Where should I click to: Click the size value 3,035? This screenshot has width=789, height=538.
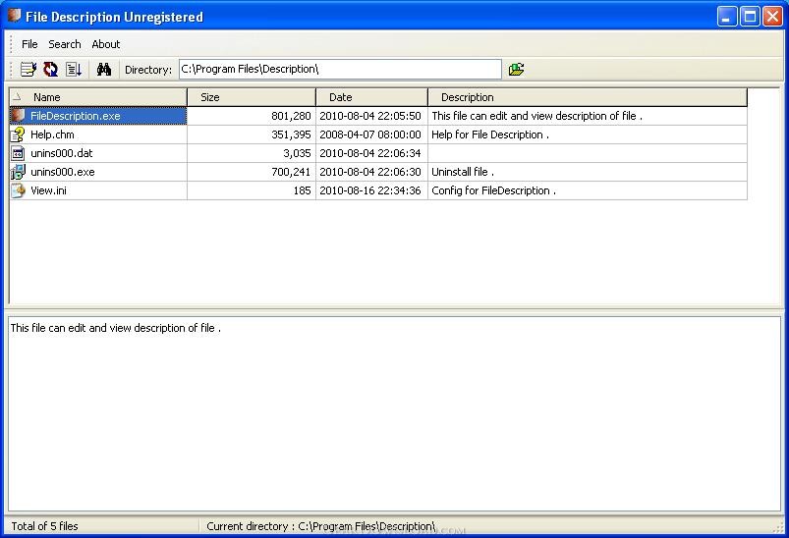297,153
